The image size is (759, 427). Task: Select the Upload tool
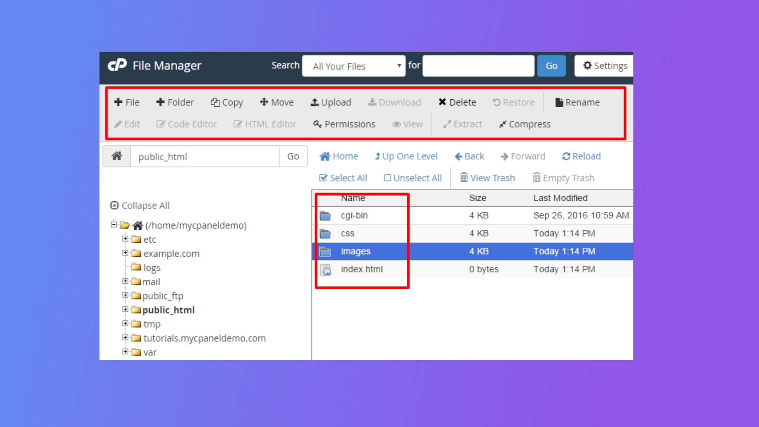coord(330,102)
